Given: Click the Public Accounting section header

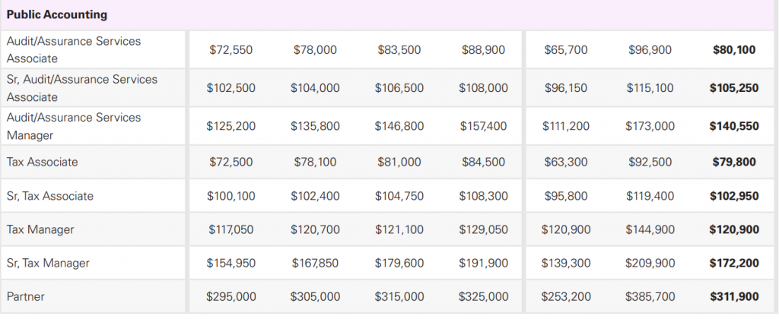Looking at the screenshot, I should point(57,14).
